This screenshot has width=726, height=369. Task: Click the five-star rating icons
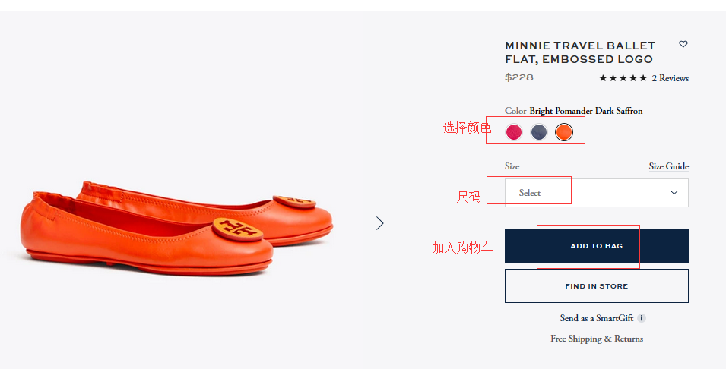tap(623, 78)
